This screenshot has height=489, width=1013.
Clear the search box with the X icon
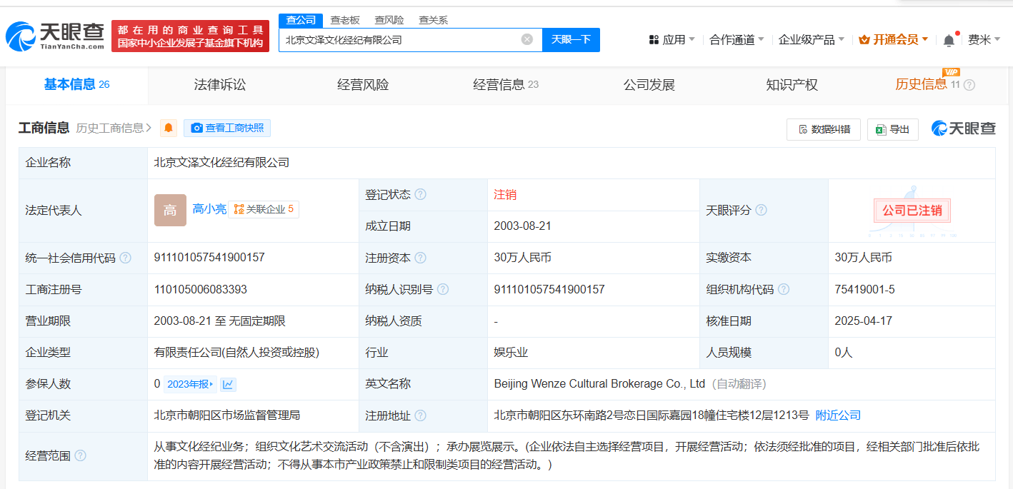click(527, 39)
